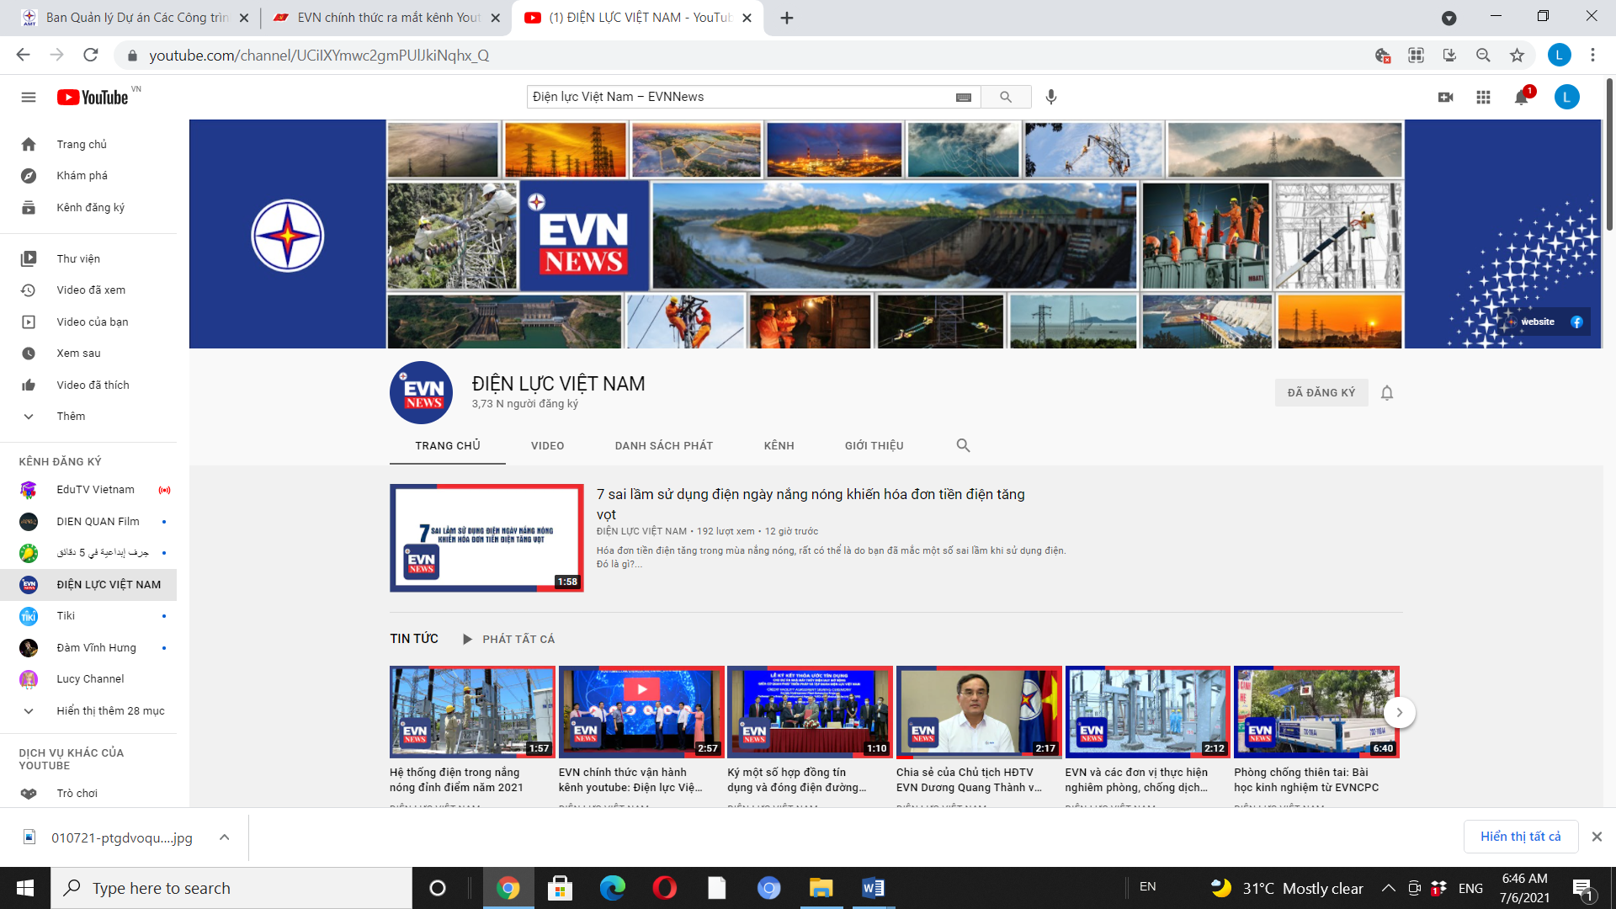Click the address bar URL

coord(319,56)
